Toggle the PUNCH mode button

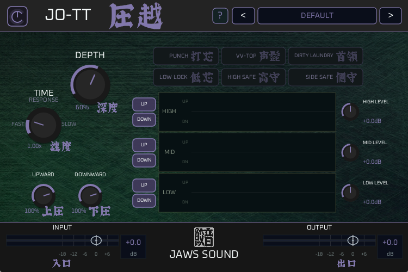pyautogui.click(x=186, y=56)
